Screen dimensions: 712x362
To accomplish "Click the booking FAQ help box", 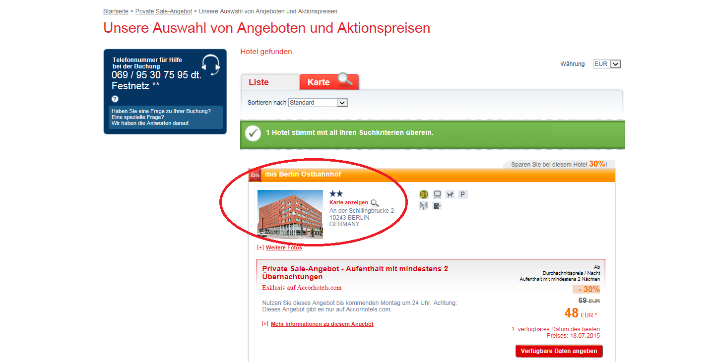I will tap(166, 117).
